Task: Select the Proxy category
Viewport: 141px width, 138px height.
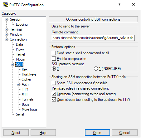Action: [20, 49]
